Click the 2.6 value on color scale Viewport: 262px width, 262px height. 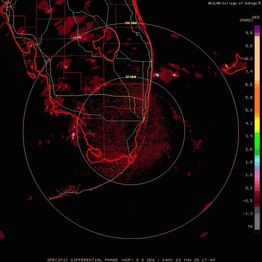pyautogui.click(x=249, y=149)
